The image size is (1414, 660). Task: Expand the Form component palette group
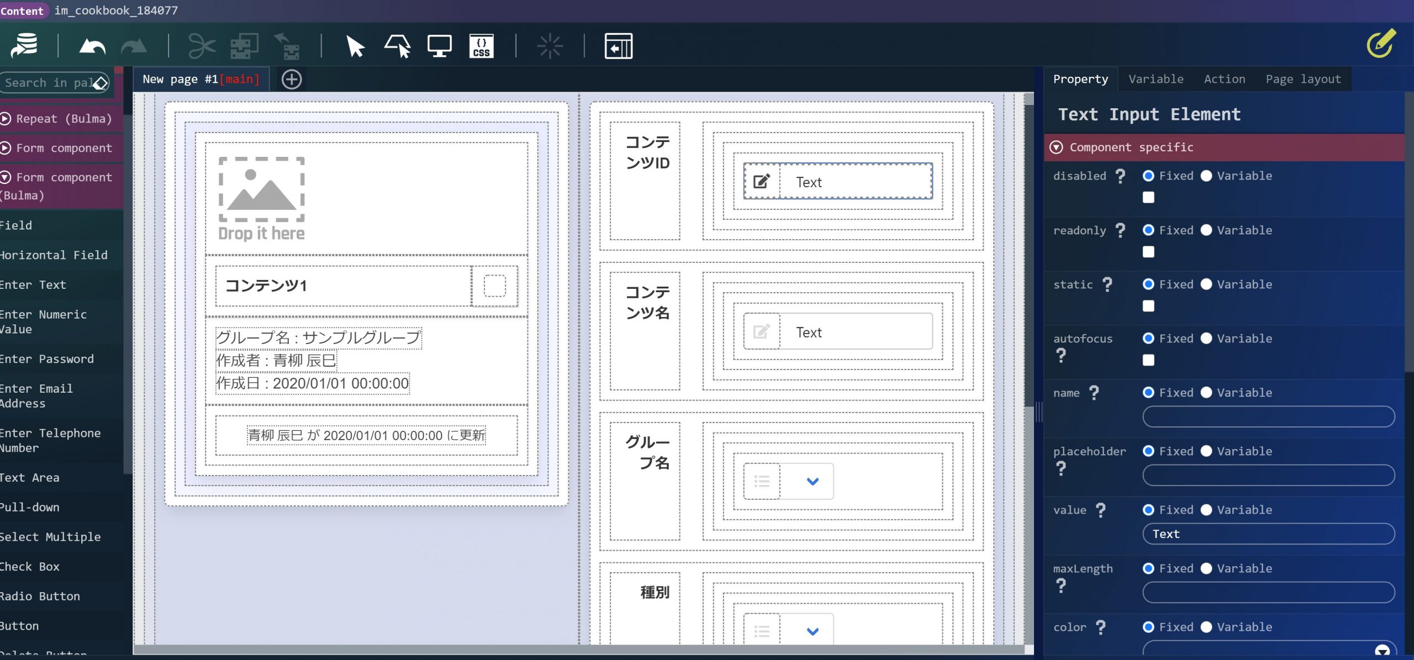[x=6, y=148]
